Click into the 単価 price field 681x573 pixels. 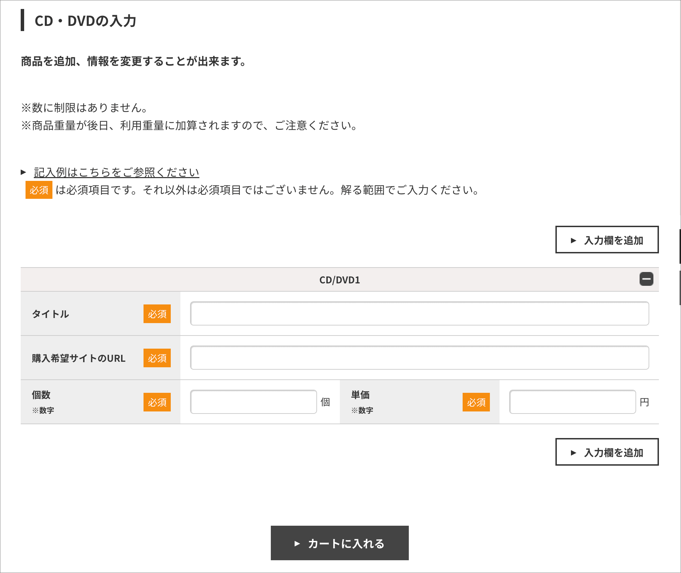572,402
